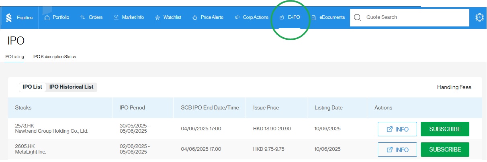The image size is (487, 162).
Task: Click issue price HKD 18.90-20.90
Action: (272, 129)
